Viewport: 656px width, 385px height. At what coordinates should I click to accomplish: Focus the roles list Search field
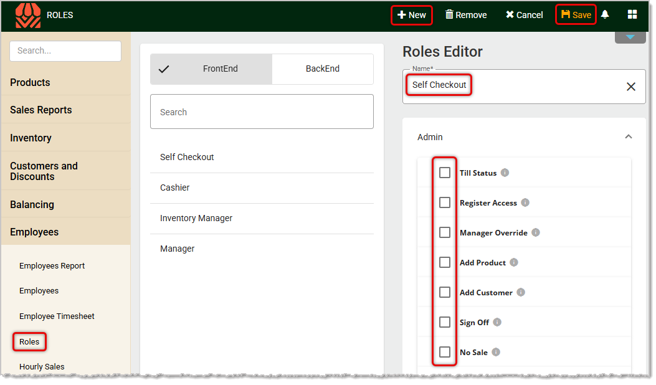coord(262,112)
